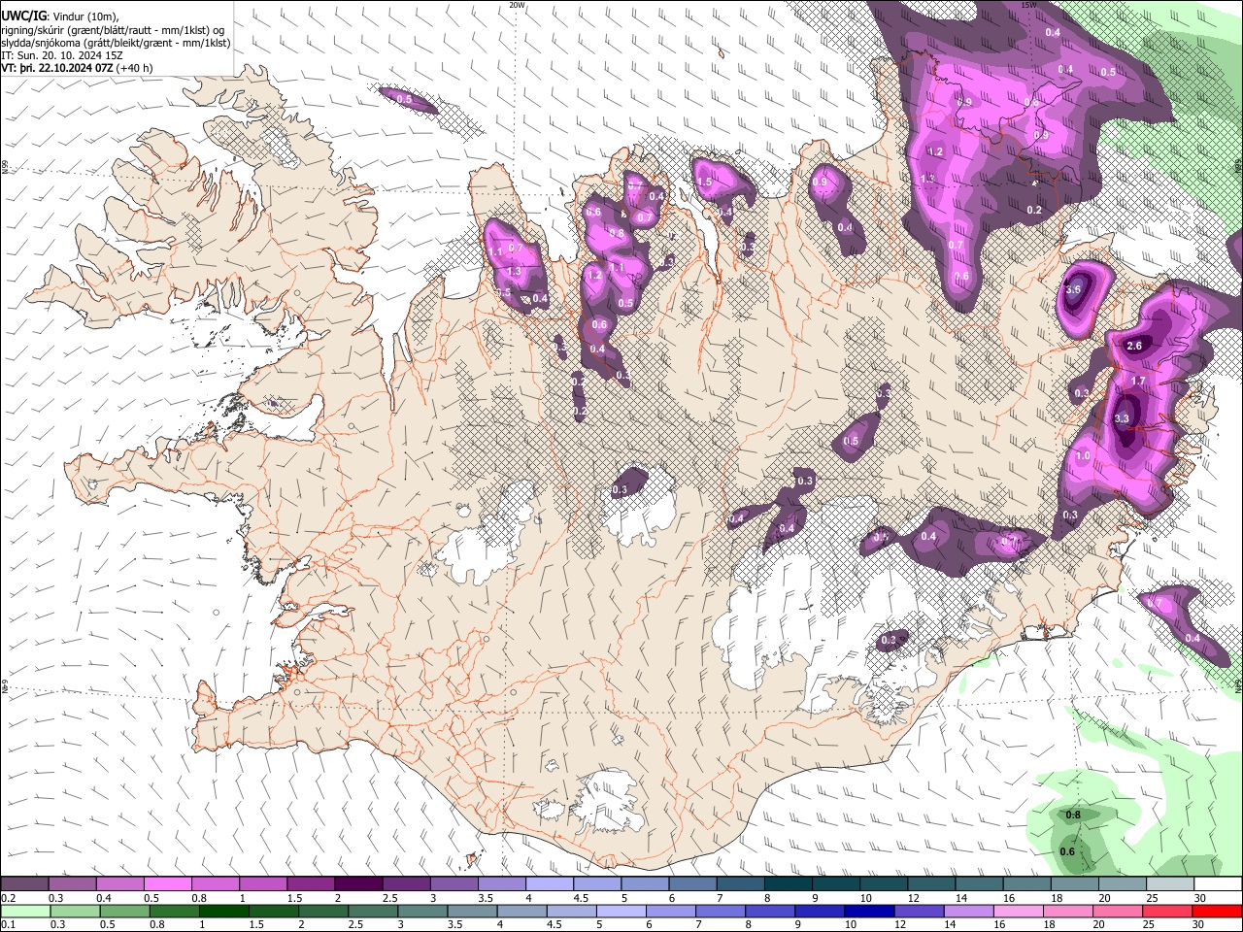Pick the red rain legend swatch labelled 30

(x=1219, y=911)
